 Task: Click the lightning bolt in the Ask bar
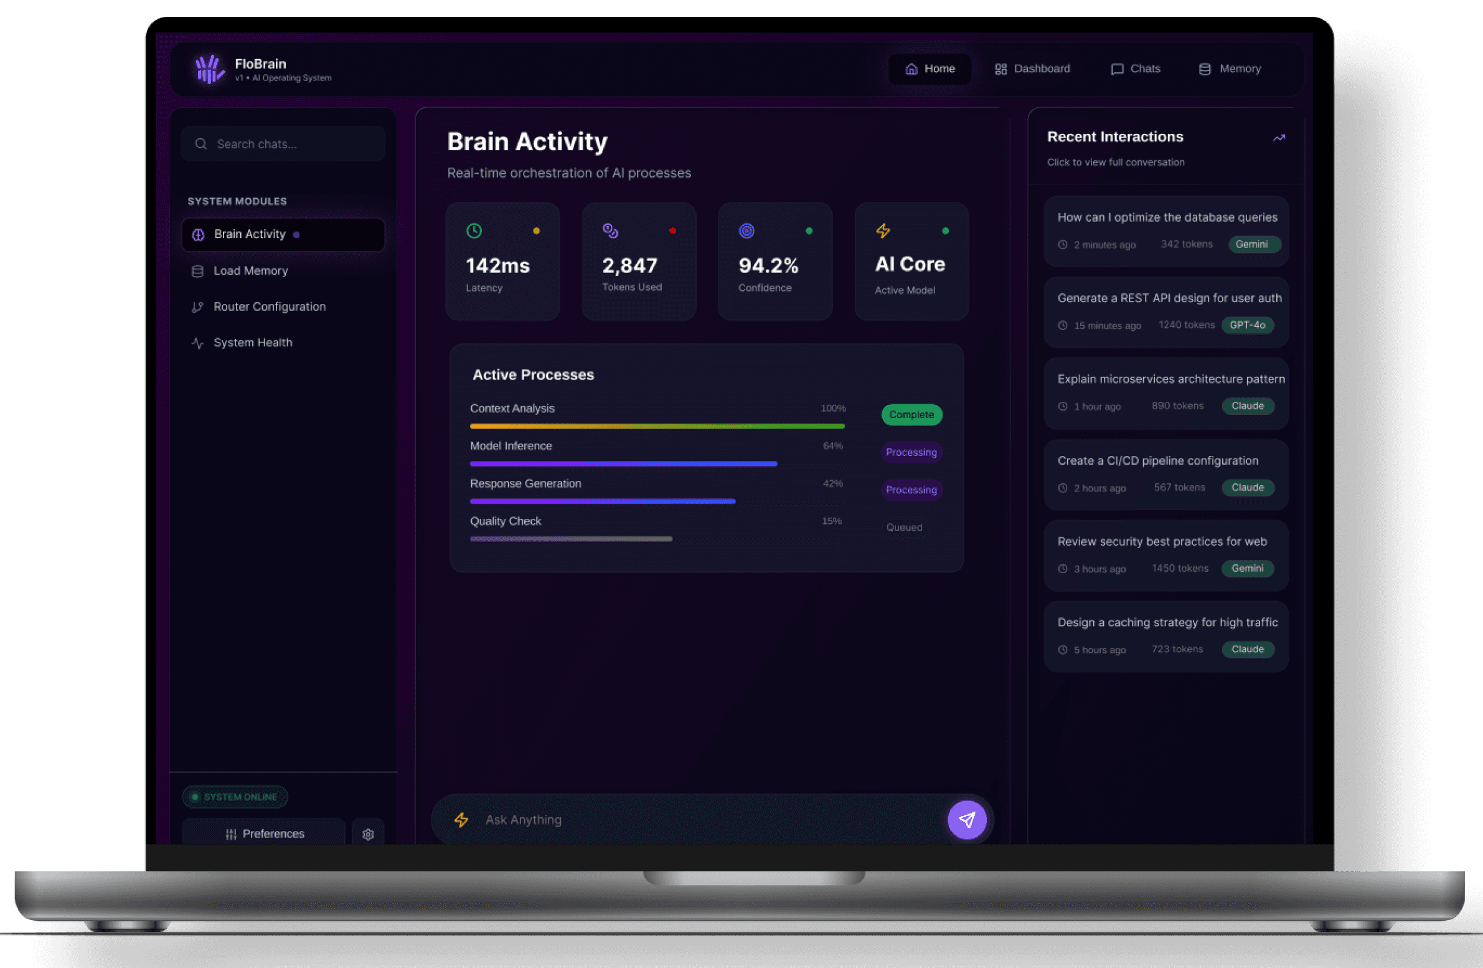click(x=461, y=820)
